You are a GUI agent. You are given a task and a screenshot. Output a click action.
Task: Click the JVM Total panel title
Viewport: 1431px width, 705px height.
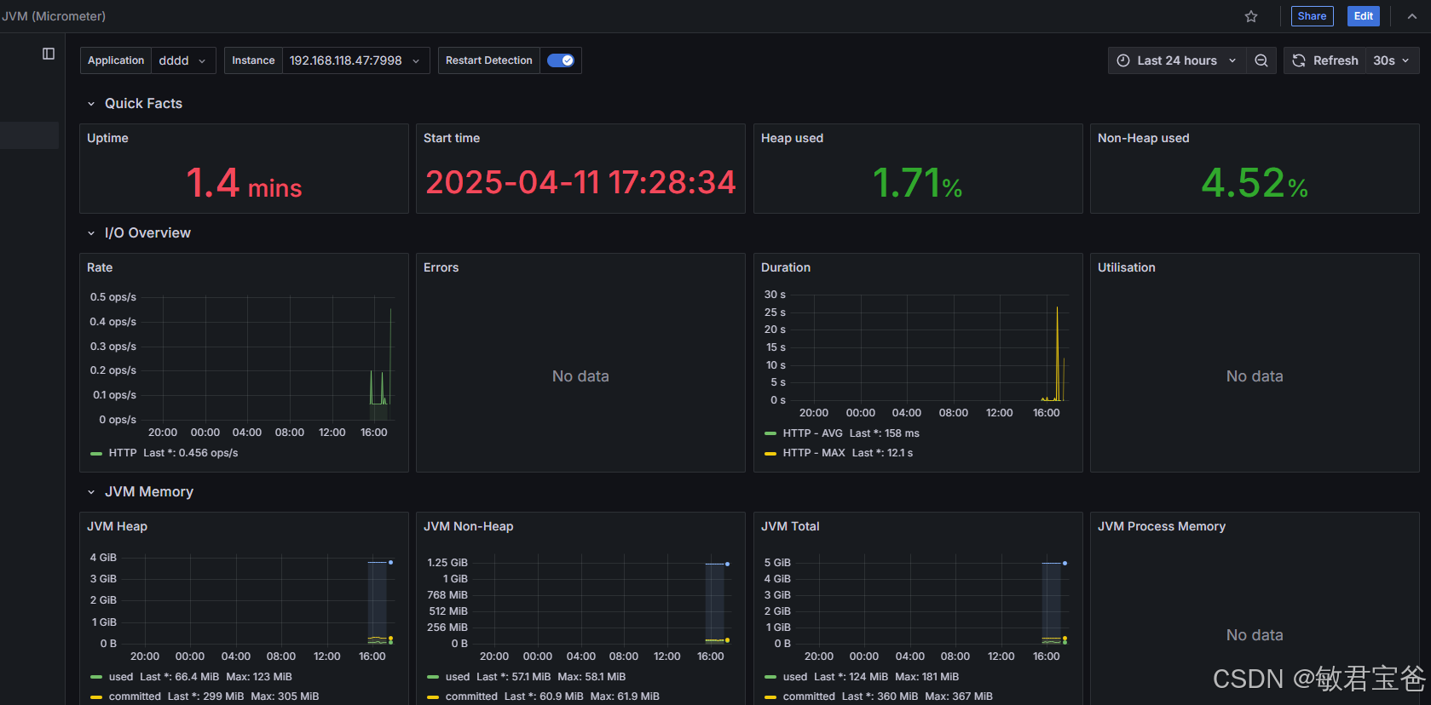pyautogui.click(x=790, y=526)
